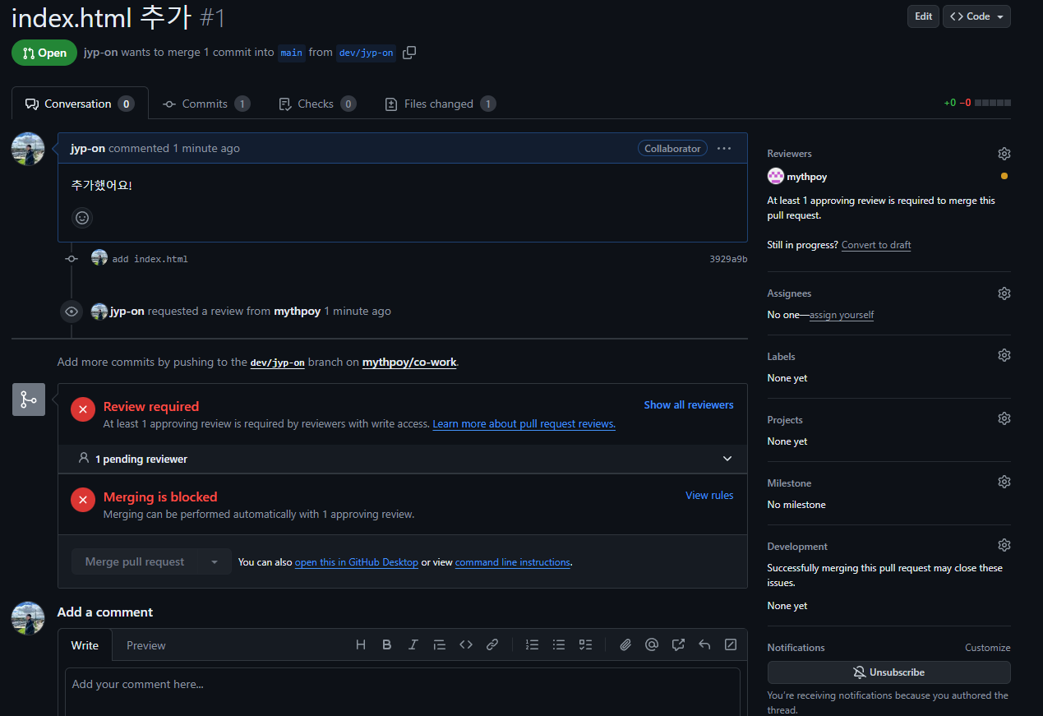Insert task list in comment
1043x716 pixels.
[x=585, y=645]
